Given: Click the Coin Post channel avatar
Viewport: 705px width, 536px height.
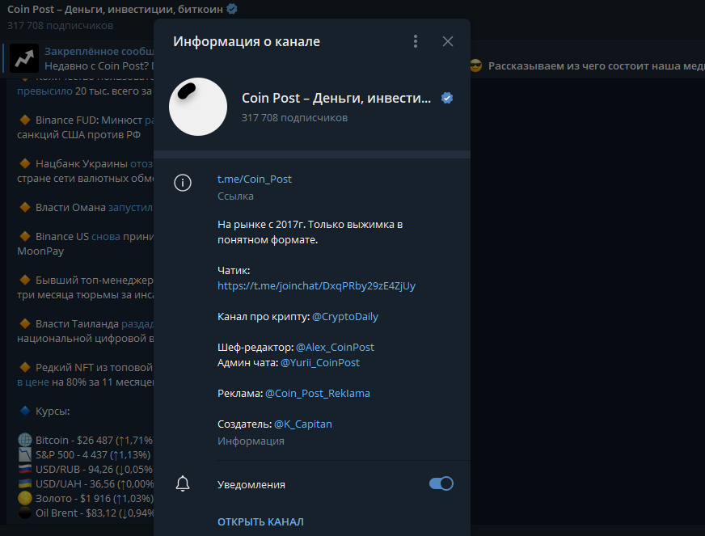Looking at the screenshot, I should tap(197, 107).
